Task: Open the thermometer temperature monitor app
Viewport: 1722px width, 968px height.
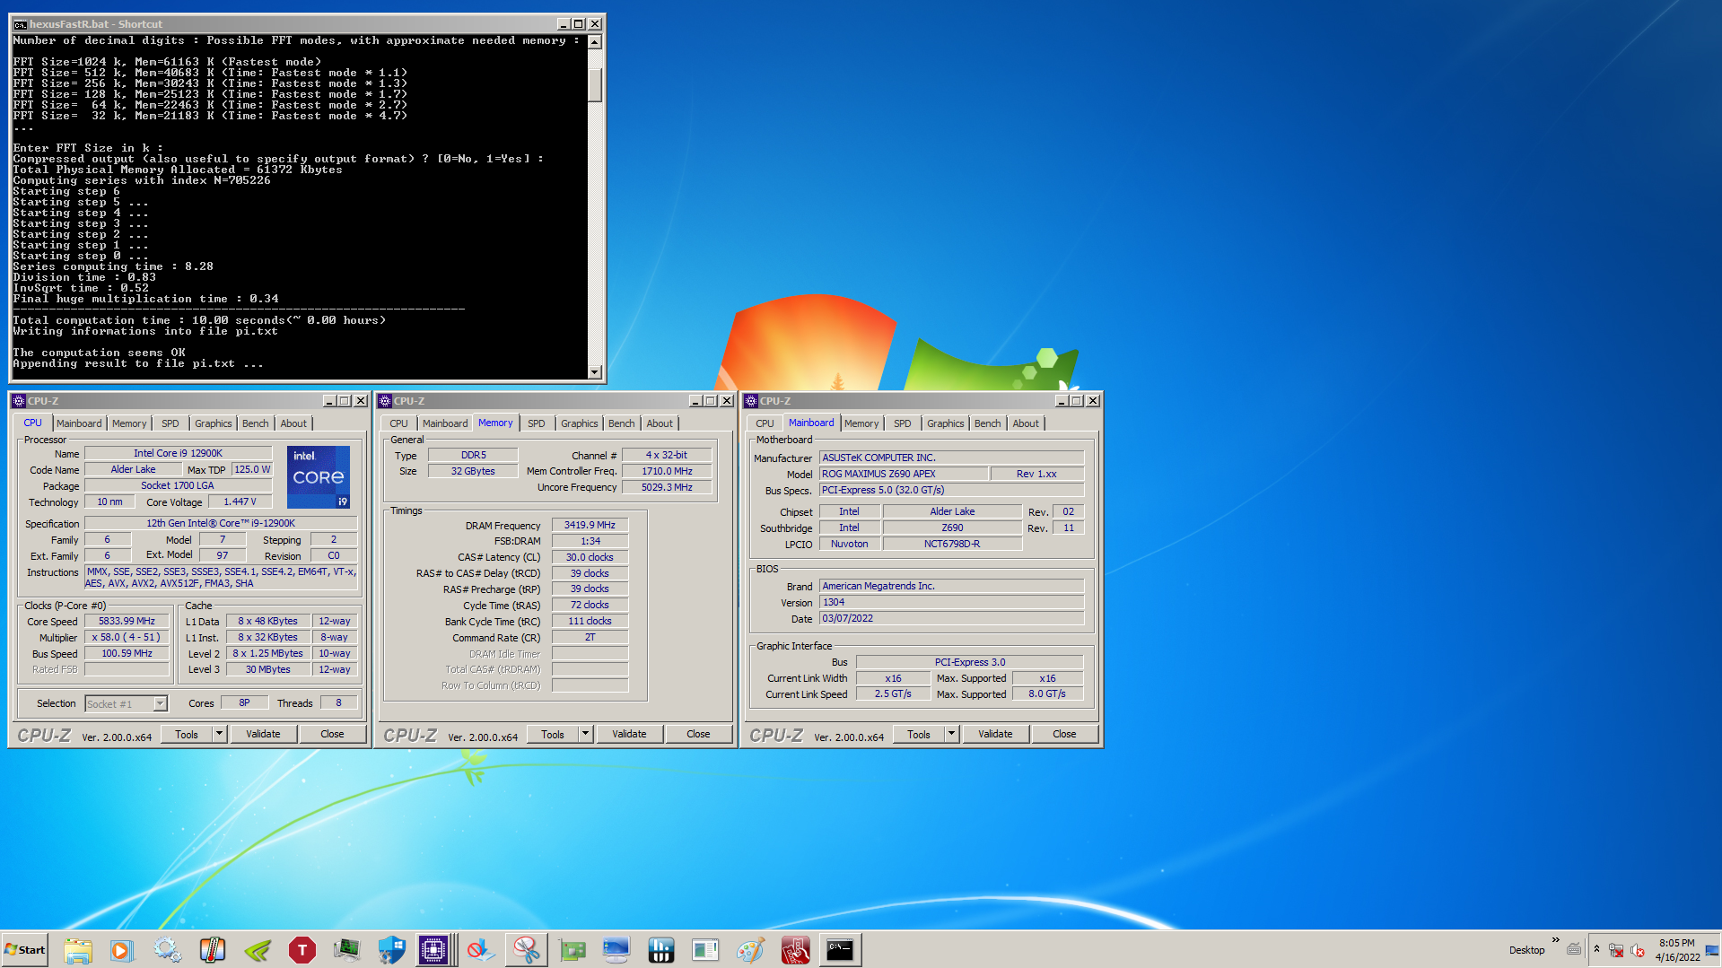Action: (212, 950)
